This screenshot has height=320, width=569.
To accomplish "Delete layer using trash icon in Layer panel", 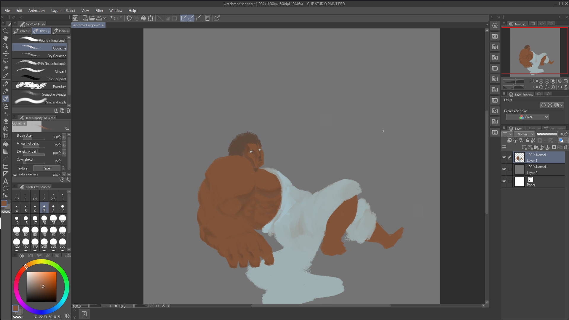I will coord(566,147).
